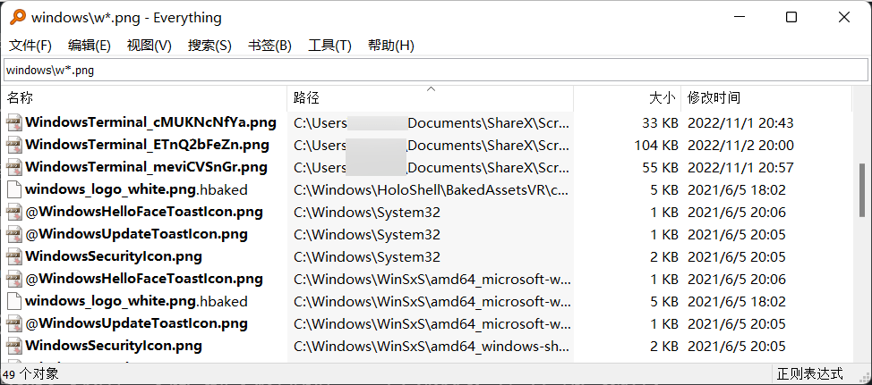Click the 正则表达式 indicator in the status bar
Screen dimensions: 872x385
(x=809, y=374)
